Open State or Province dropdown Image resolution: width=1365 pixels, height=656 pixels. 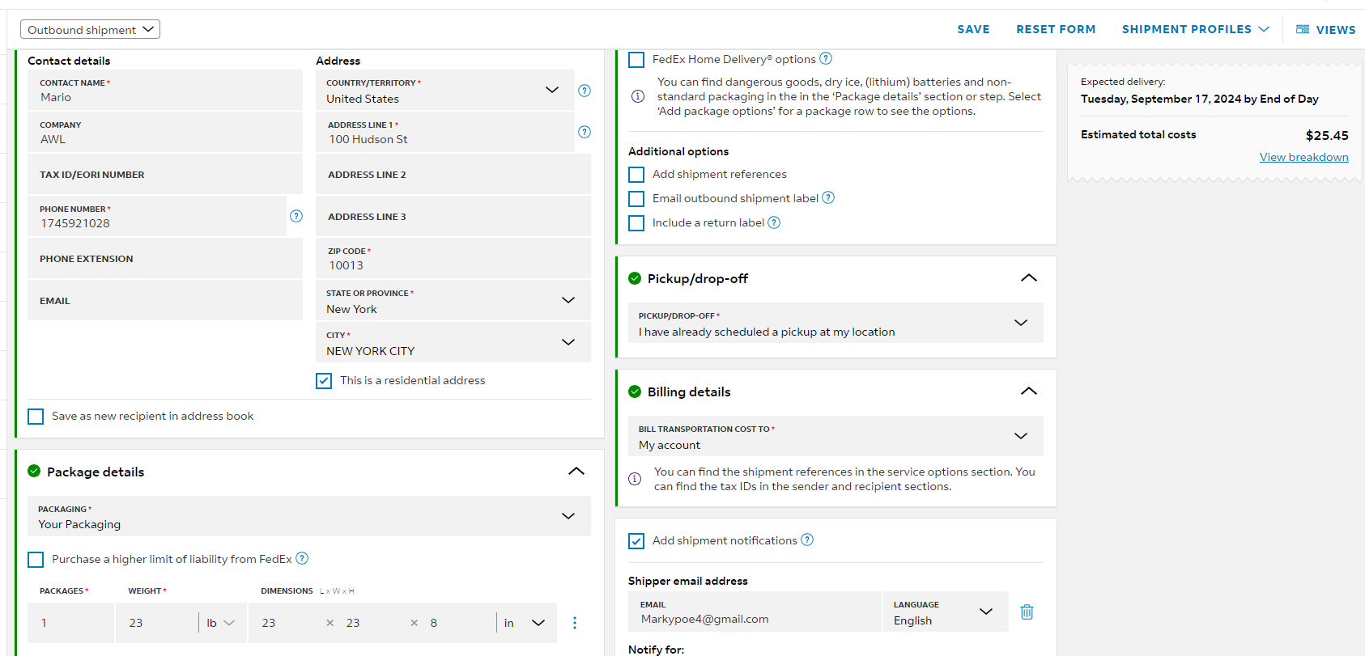pyautogui.click(x=453, y=300)
